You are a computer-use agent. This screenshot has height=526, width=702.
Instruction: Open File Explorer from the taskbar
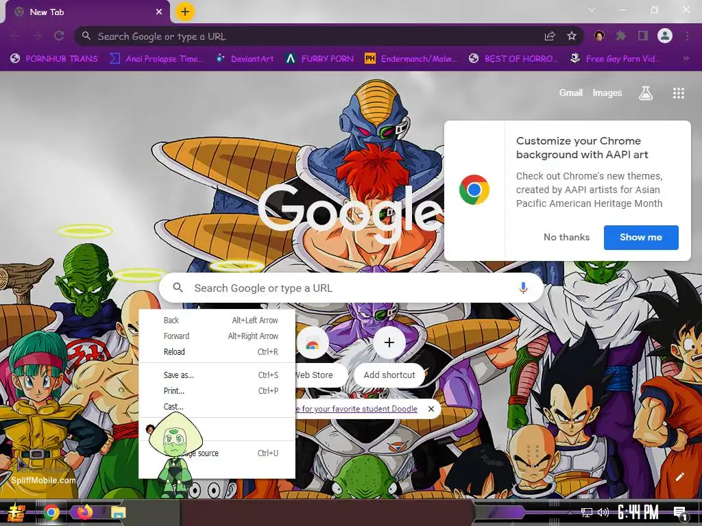click(x=119, y=512)
